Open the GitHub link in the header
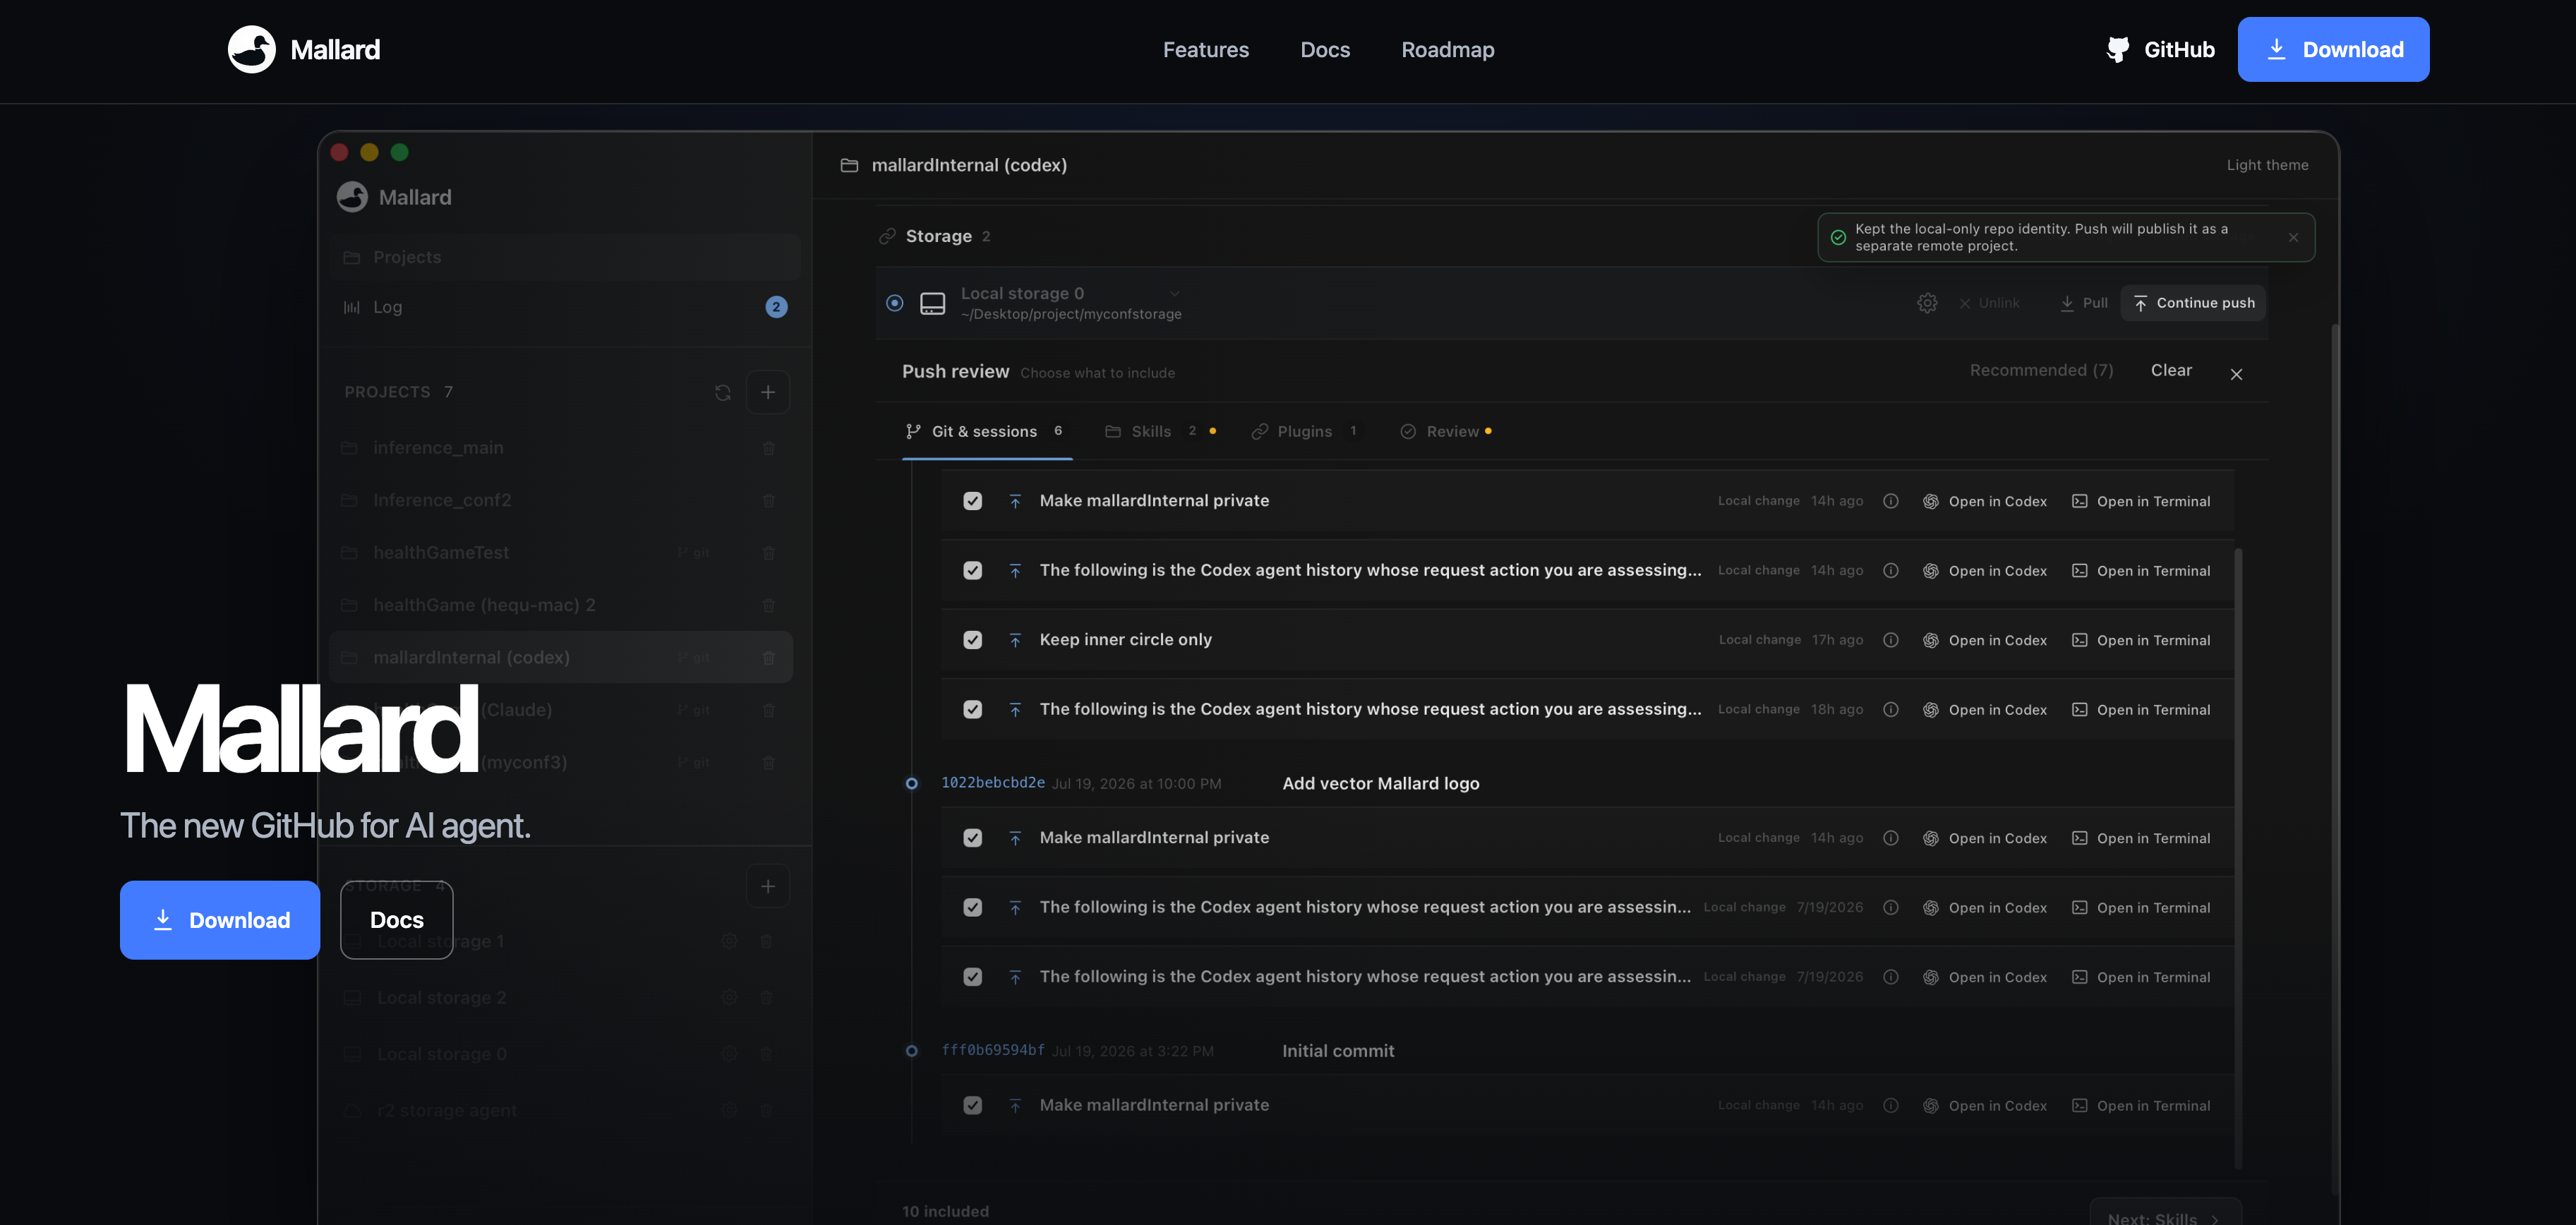This screenshot has width=2576, height=1225. pos(2161,49)
